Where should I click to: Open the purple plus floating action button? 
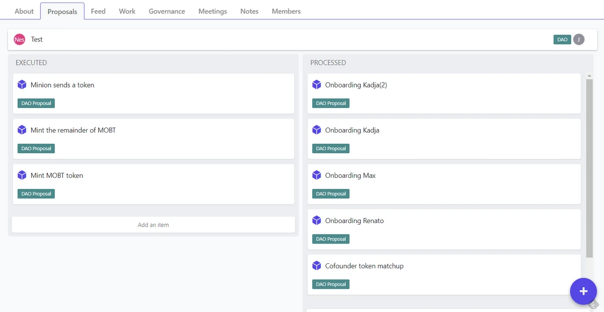[x=583, y=291]
